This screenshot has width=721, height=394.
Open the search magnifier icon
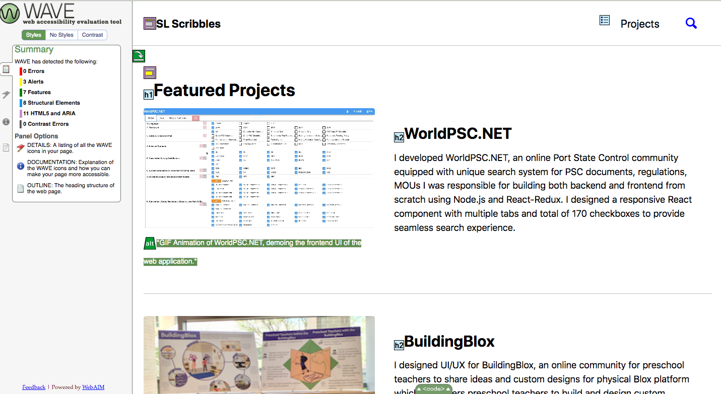[691, 23]
